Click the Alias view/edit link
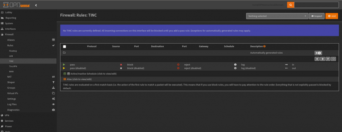The image size is (342, 132). [79, 79]
